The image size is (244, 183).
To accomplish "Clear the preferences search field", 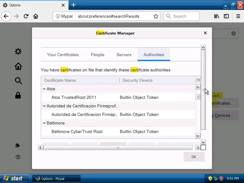I will (x=233, y=33).
